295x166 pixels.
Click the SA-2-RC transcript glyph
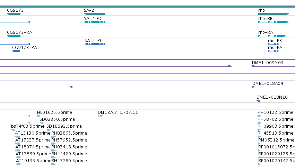95,22
